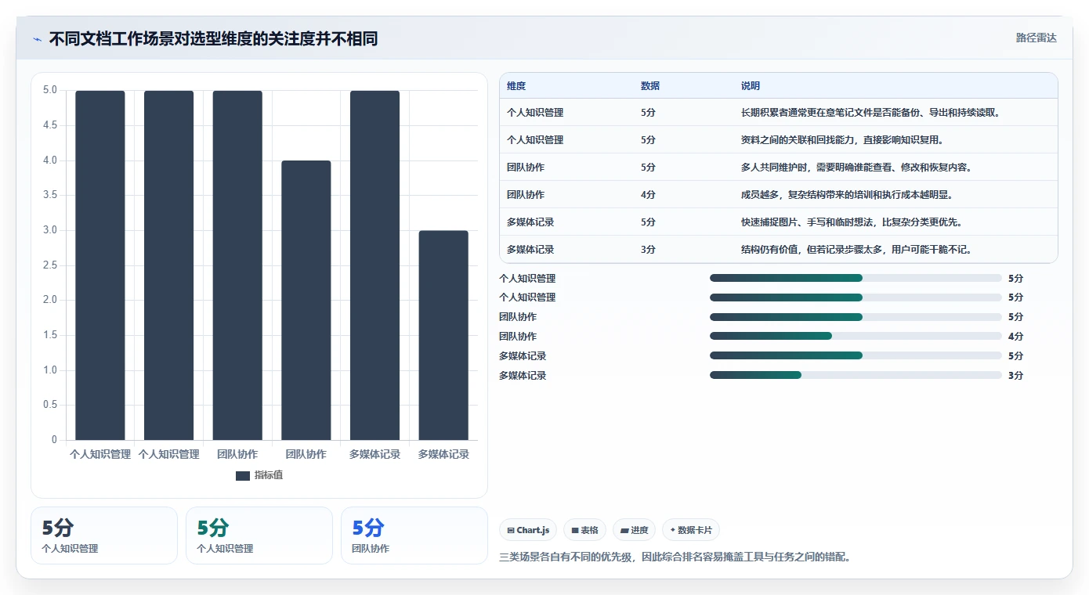The image size is (1089, 595).
Task: Click the shortest chart bar for 多媒体记录
Action: click(443, 335)
